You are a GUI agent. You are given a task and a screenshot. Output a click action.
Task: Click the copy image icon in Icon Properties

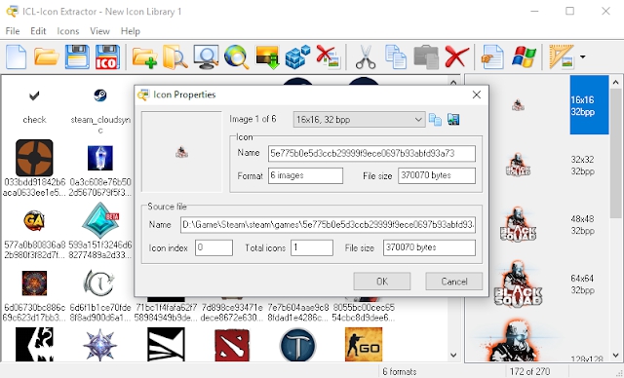pyautogui.click(x=435, y=119)
